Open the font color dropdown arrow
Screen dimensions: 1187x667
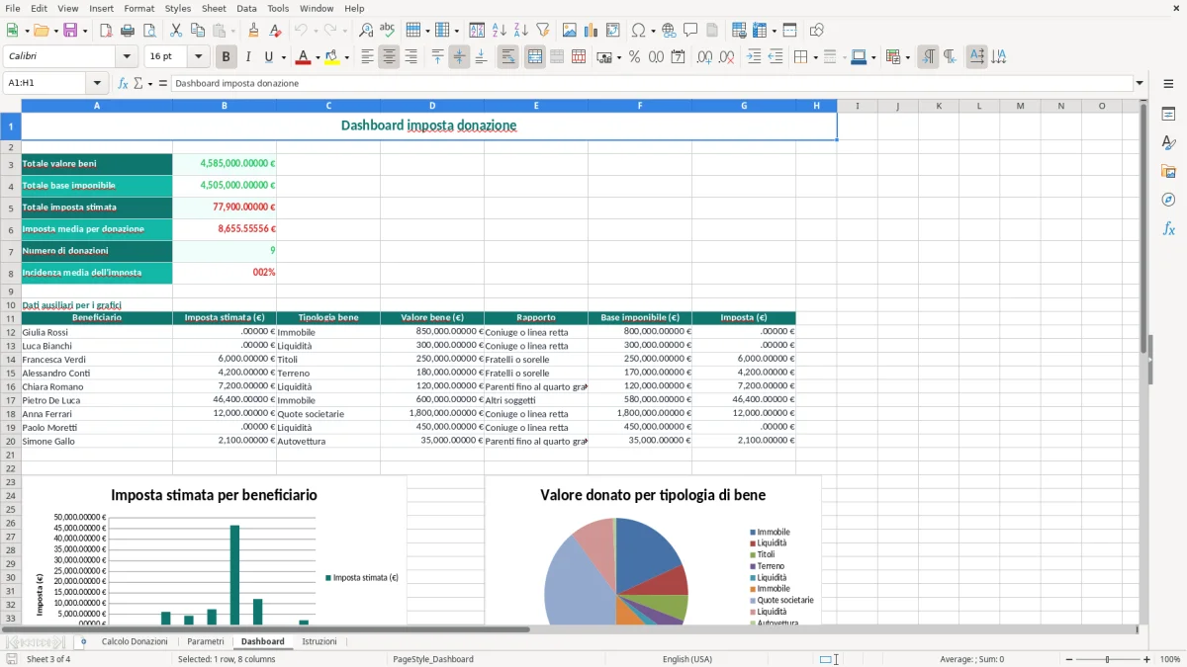click(317, 57)
